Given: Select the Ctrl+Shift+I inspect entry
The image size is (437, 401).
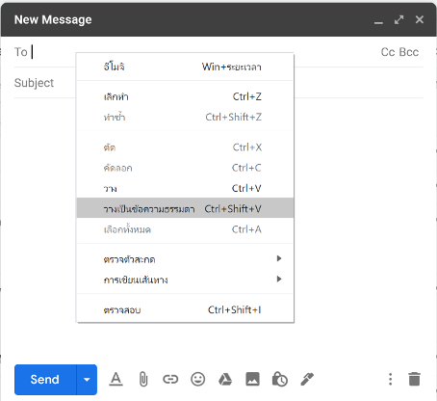Looking at the screenshot, I should [185, 309].
